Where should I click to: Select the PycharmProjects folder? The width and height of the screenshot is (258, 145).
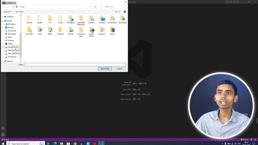(x=81, y=32)
